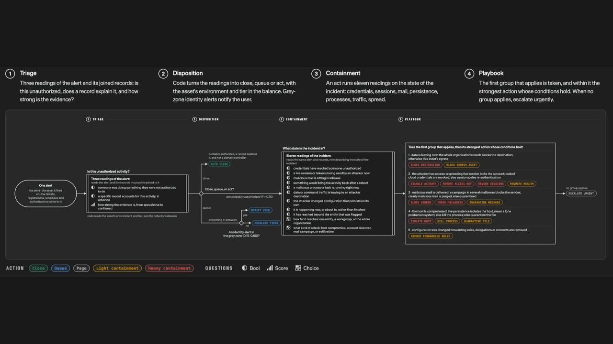Viewport: 613px width, 344px height.
Task: Click the green Close legend pill
Action: tap(38, 269)
